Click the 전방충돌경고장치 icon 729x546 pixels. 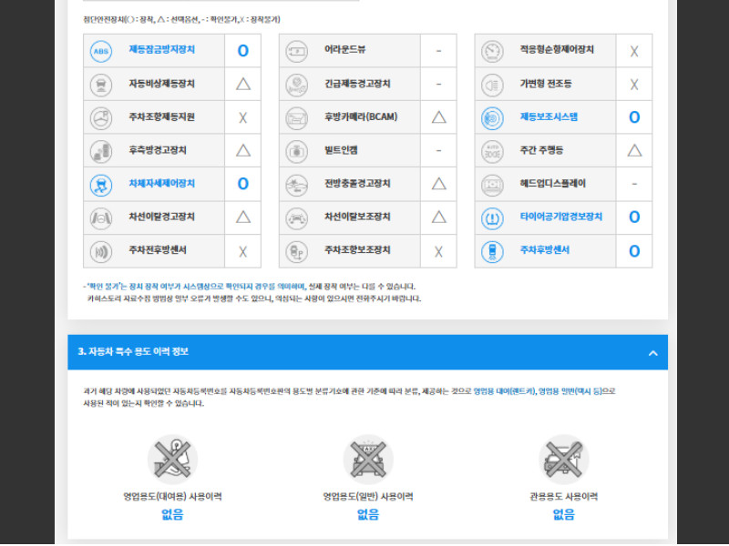(297, 185)
